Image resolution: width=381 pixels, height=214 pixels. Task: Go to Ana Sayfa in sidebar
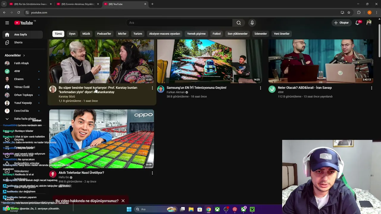[x=23, y=34]
